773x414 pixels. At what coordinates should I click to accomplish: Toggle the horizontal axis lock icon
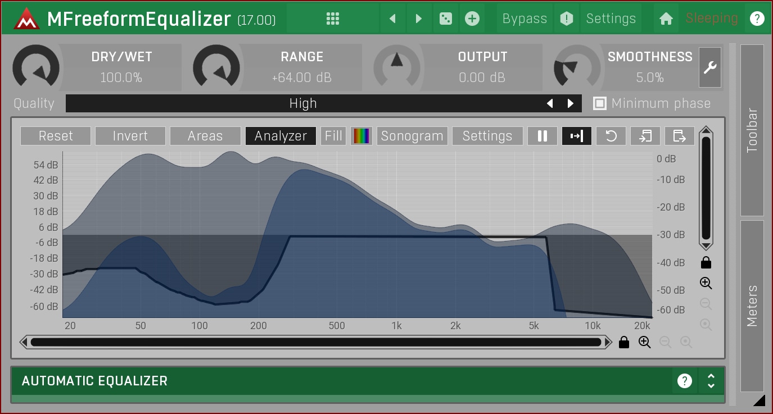(623, 342)
